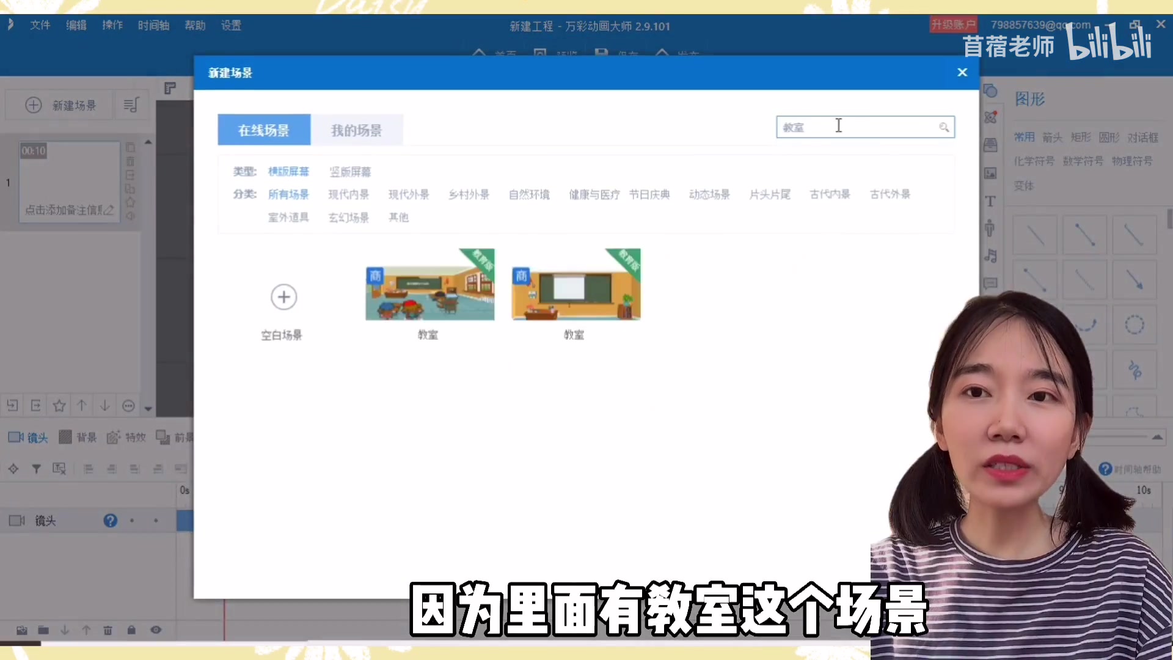Pick the classroom thumbnail with projector screen
This screenshot has height=660, width=1173.
click(576, 284)
